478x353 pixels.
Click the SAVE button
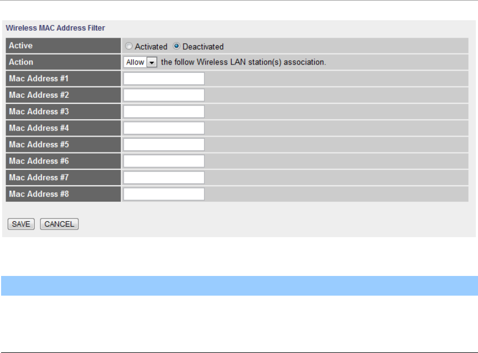(x=21, y=224)
